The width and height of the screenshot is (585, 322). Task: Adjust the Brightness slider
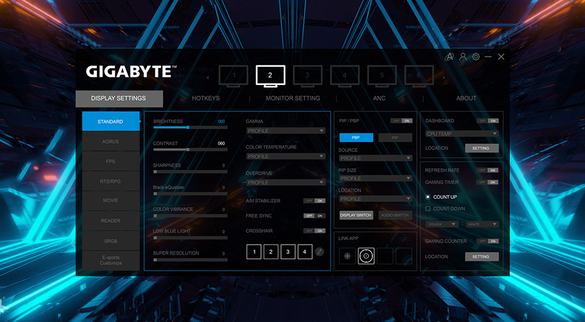[x=188, y=127]
